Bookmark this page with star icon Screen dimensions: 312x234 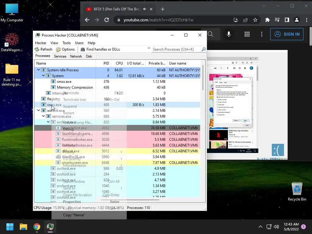coord(255,20)
